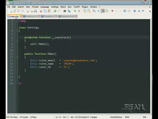
Task: Open the File menu
Action: point(9,7)
